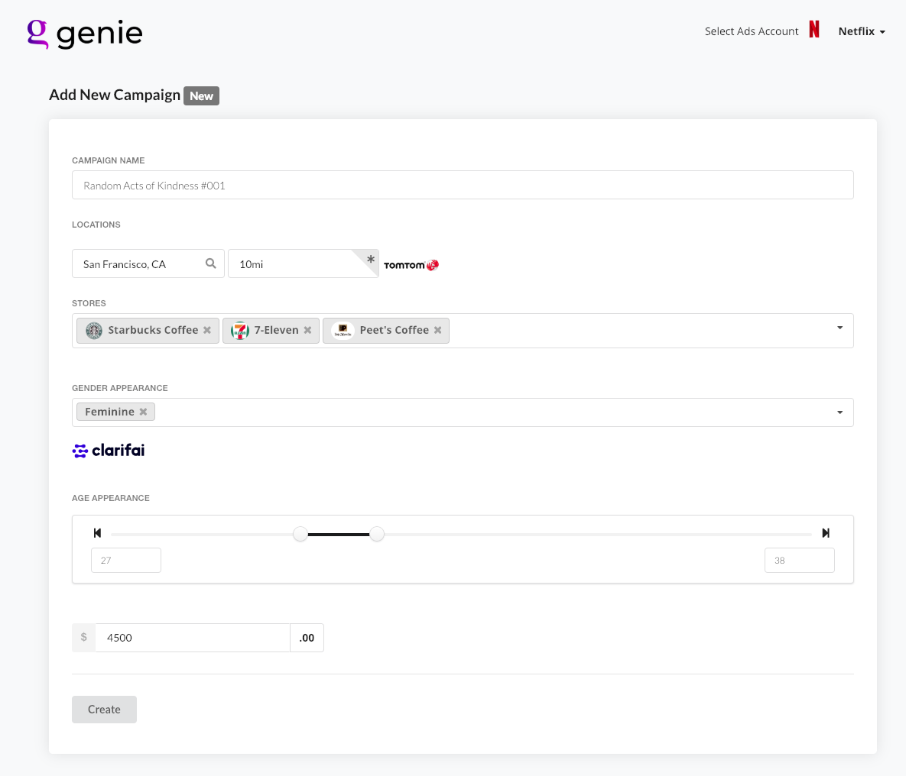Viewport: 906px width, 776px height.
Task: Click the asterisk on radius field
Action: coord(371,260)
